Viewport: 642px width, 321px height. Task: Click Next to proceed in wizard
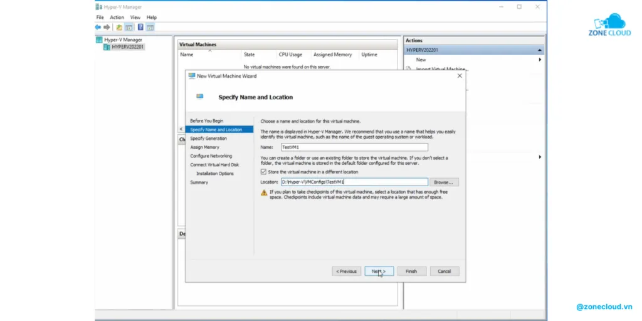click(x=379, y=271)
